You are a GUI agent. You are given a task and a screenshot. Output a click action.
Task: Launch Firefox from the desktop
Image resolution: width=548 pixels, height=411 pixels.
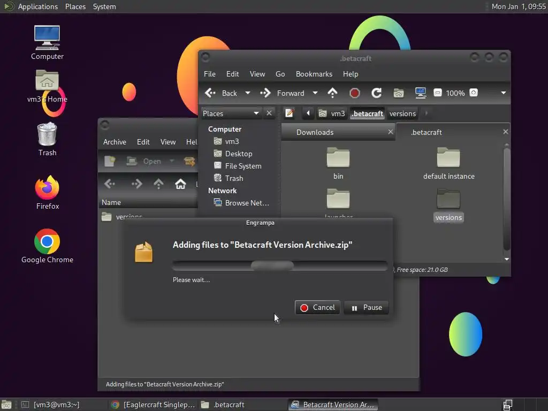[47, 192]
